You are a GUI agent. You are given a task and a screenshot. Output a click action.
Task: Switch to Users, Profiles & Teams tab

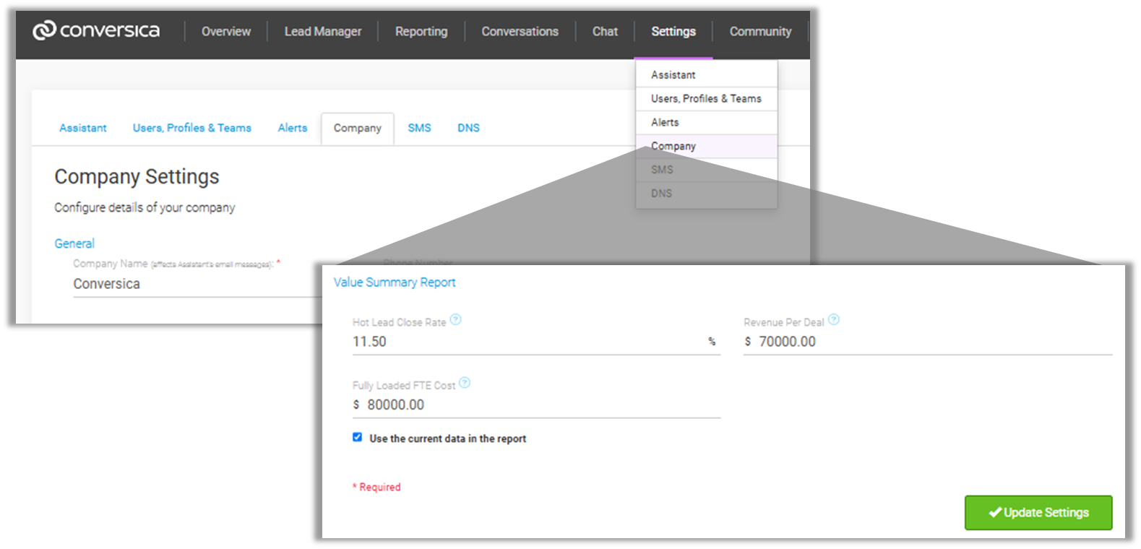click(192, 128)
